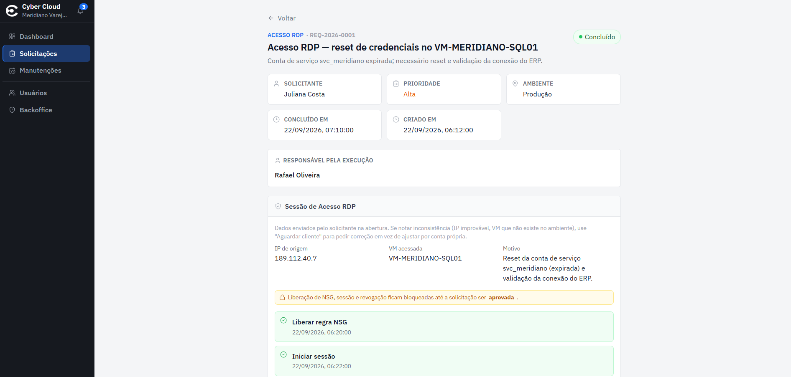The image size is (791, 377).
Task: Click executor name Rafael Oliveira
Action: 297,175
